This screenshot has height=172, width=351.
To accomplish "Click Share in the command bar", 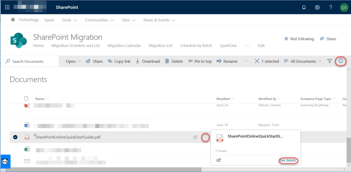I will pyautogui.click(x=94, y=61).
